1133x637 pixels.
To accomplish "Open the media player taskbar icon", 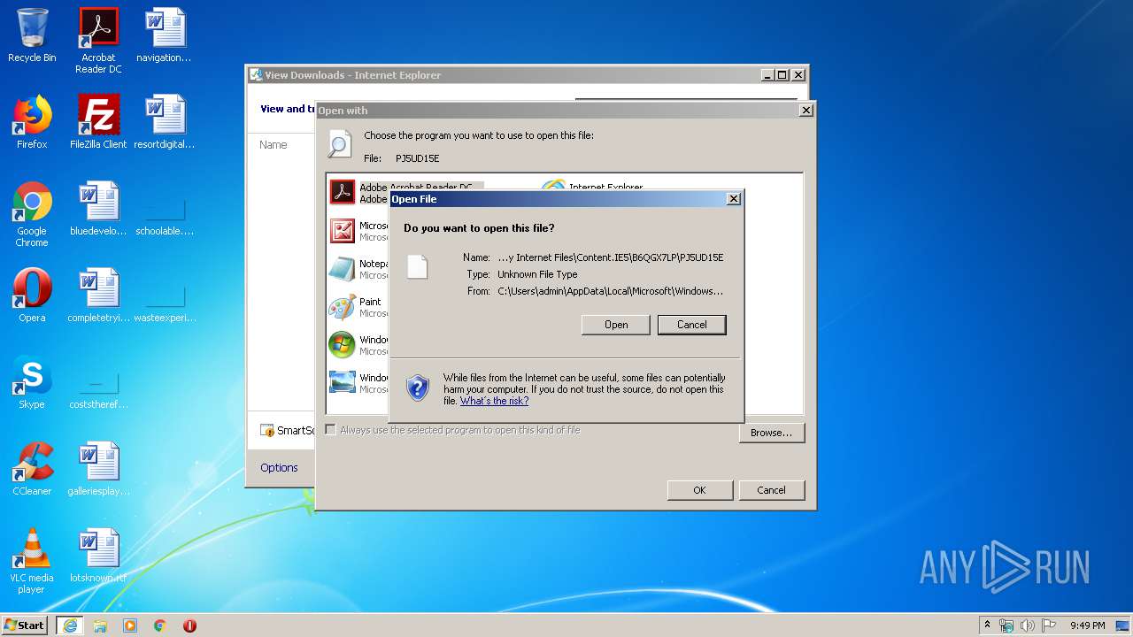I will pos(130,625).
